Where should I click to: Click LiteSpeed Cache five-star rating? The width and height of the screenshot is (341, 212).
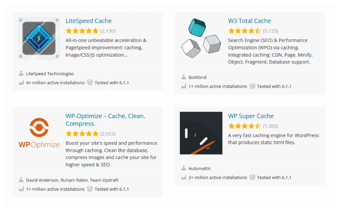coord(82,31)
